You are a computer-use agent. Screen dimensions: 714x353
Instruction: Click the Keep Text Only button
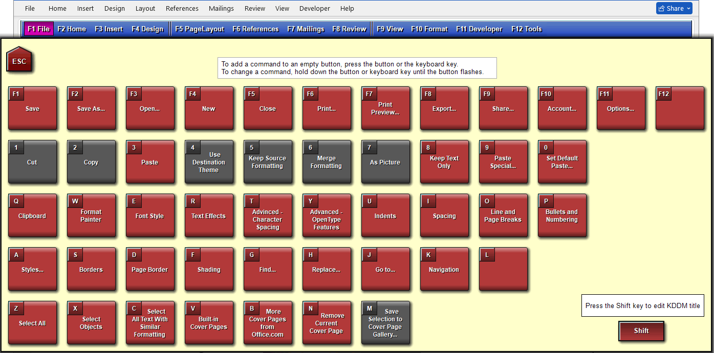click(x=444, y=162)
